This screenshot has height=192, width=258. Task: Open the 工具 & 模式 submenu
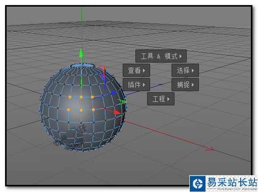[161, 56]
